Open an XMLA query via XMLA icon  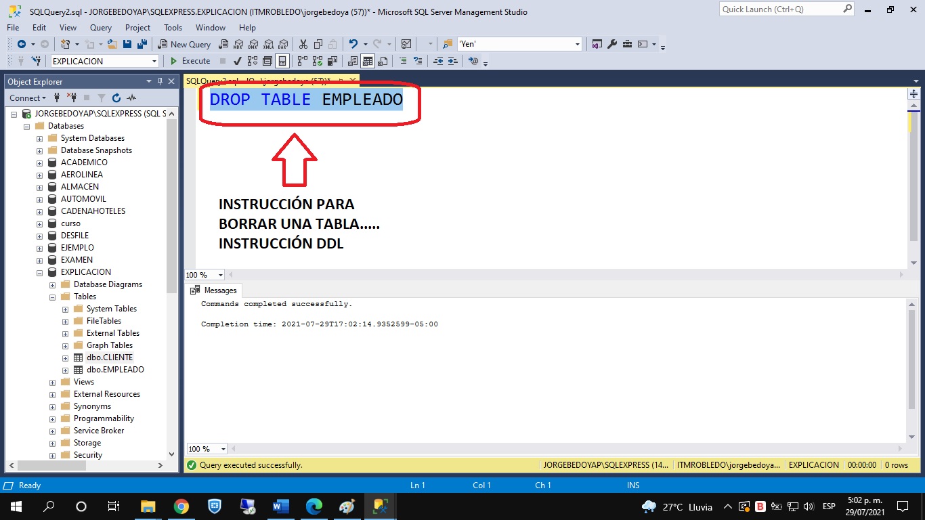point(268,44)
